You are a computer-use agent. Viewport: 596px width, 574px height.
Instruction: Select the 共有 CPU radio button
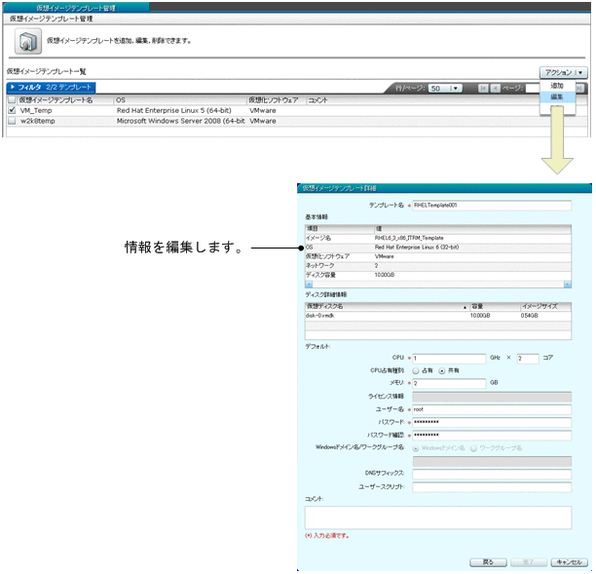pyautogui.click(x=441, y=370)
